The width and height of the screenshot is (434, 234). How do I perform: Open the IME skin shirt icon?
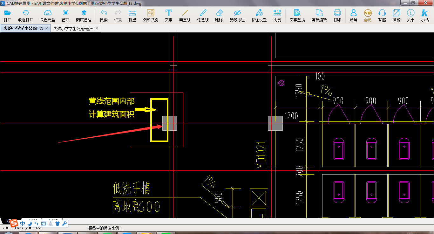(58, 224)
